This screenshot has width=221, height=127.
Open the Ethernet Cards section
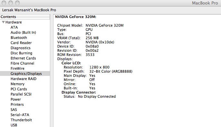coord(23,58)
